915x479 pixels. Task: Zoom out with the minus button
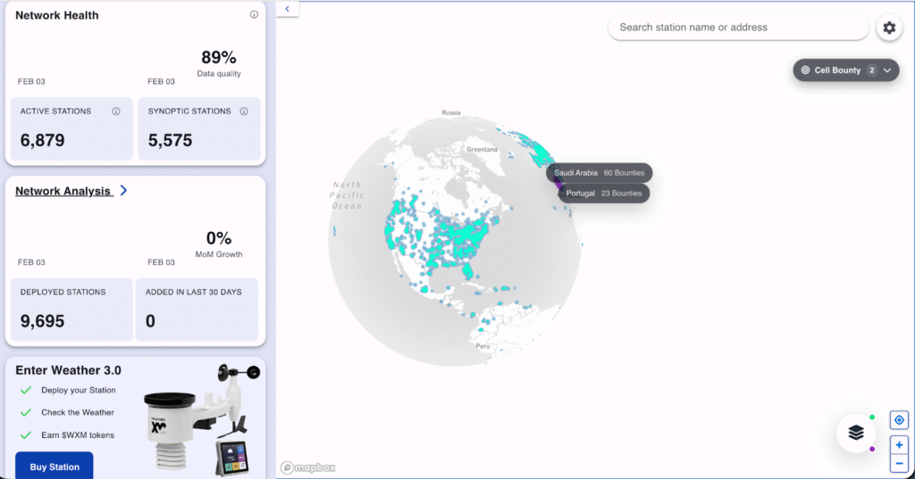[x=899, y=463]
